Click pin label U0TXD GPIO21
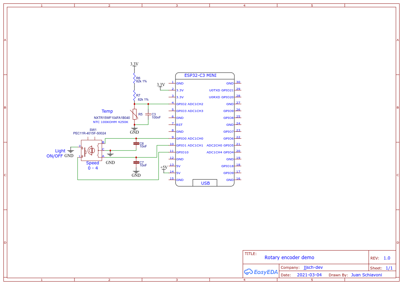The image size is (403, 285). click(221, 90)
